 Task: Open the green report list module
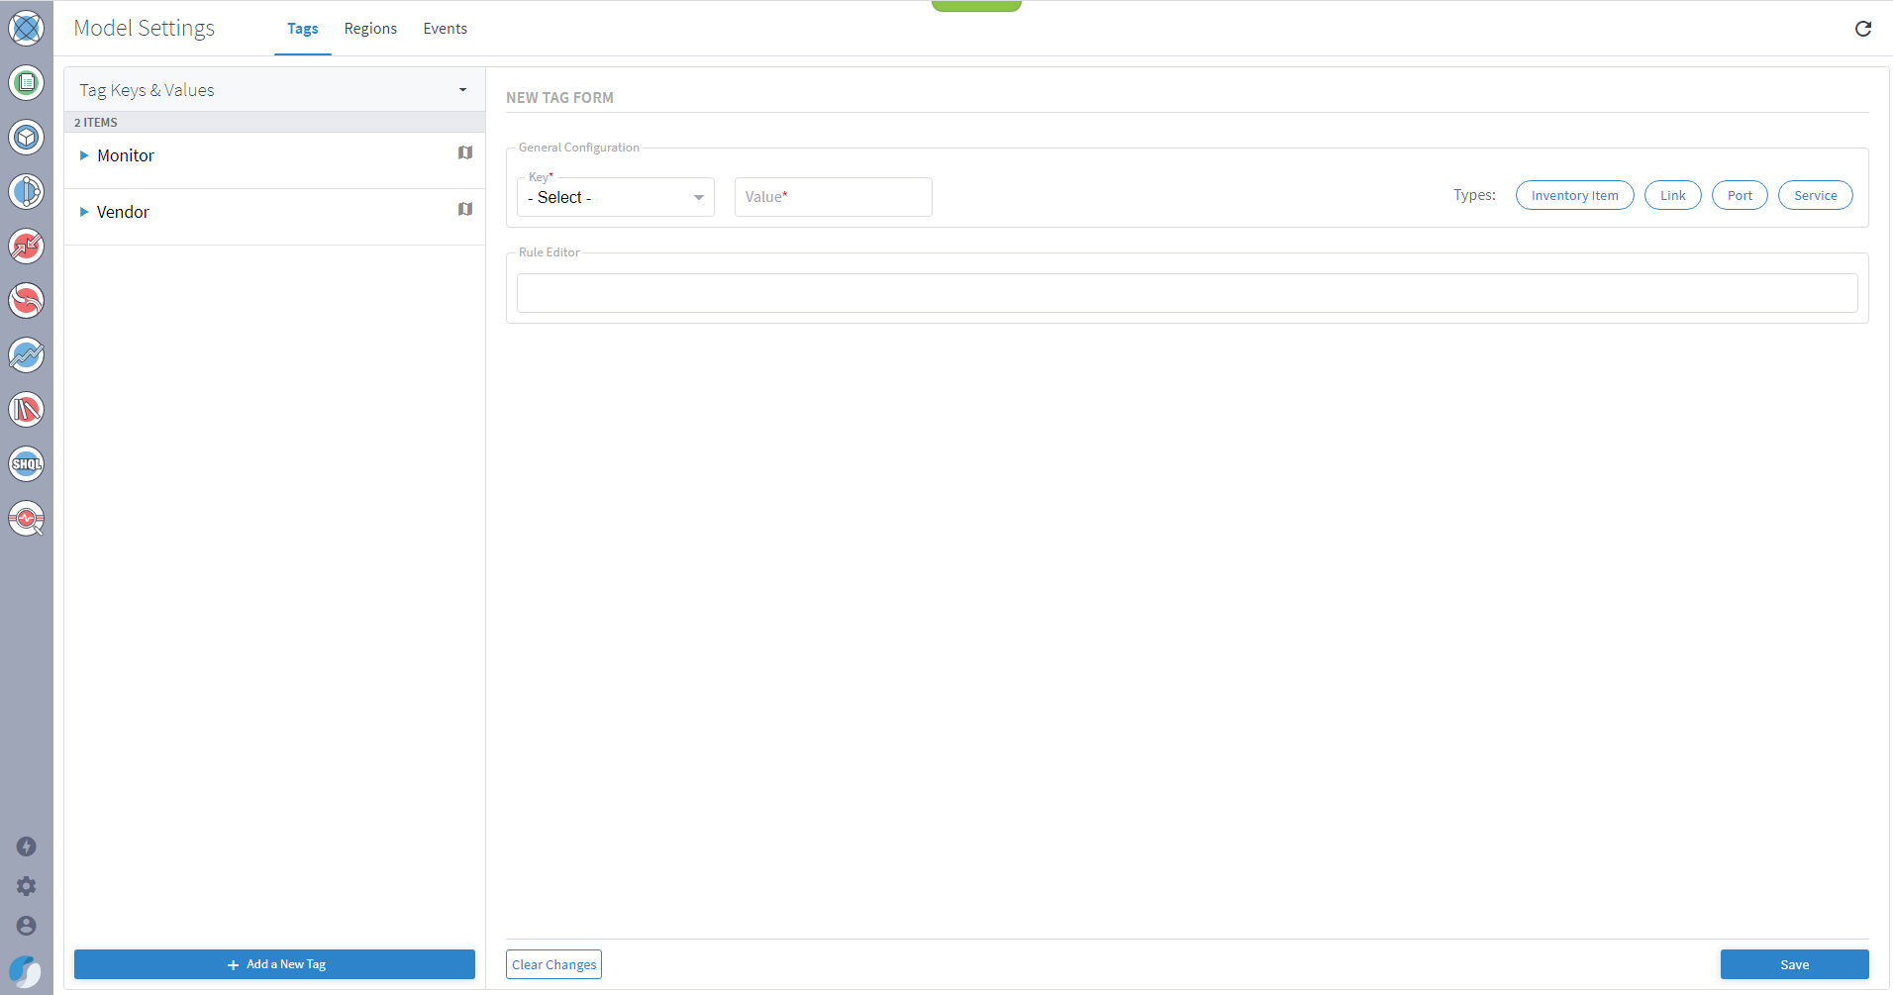pyautogui.click(x=27, y=82)
